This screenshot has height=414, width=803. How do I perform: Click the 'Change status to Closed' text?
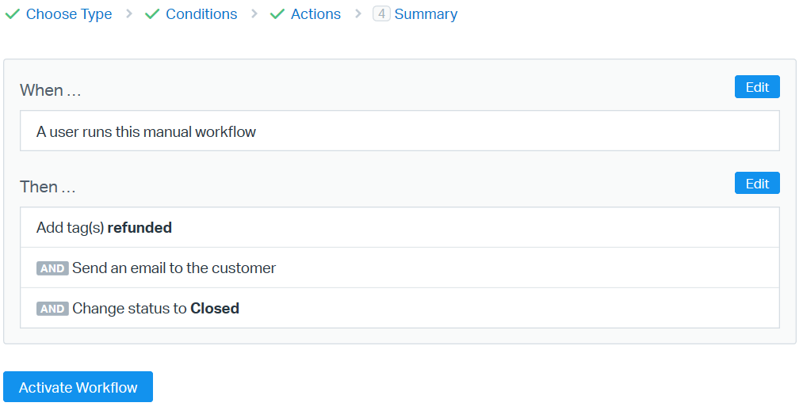(155, 309)
